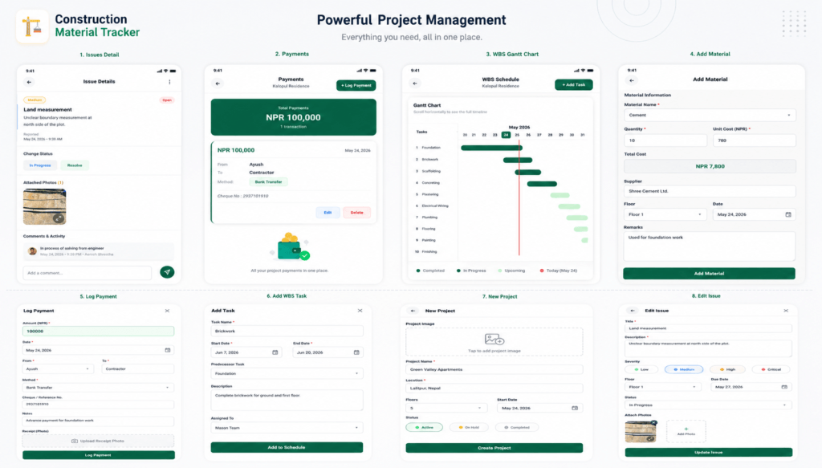Screen dimensions: 822x468
Task: Go back from the WBS Schedule screen
Action: [x=415, y=83]
